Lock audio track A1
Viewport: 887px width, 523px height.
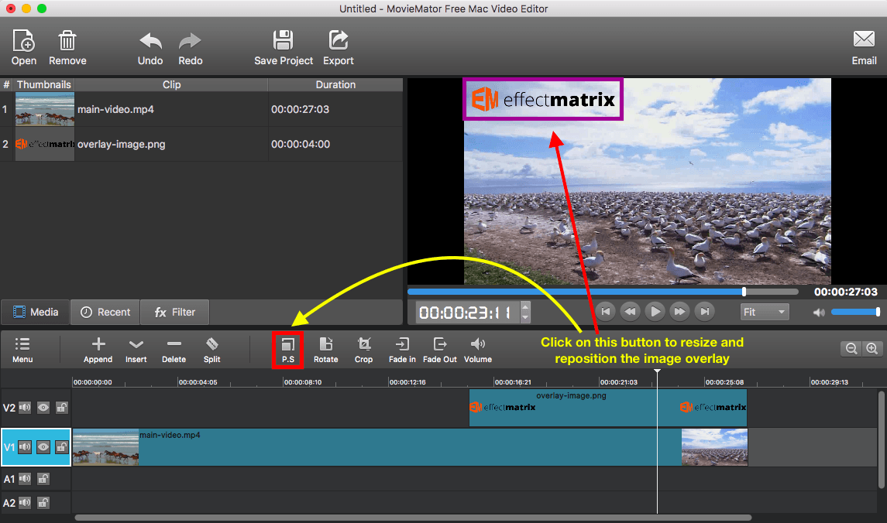43,479
